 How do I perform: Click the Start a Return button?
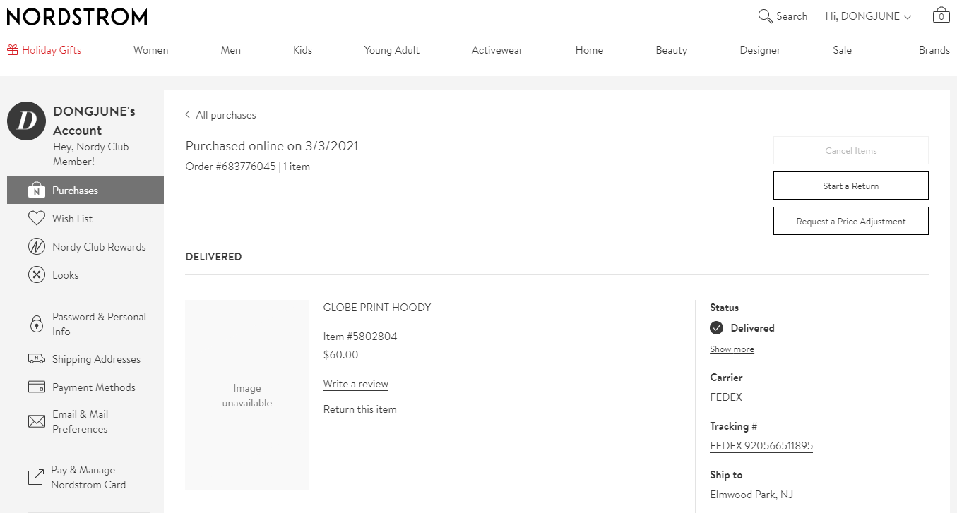click(851, 186)
